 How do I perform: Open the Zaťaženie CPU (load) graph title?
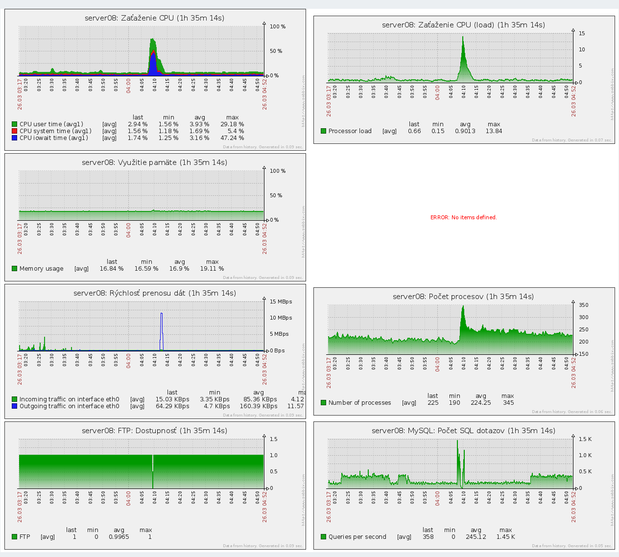click(x=463, y=25)
